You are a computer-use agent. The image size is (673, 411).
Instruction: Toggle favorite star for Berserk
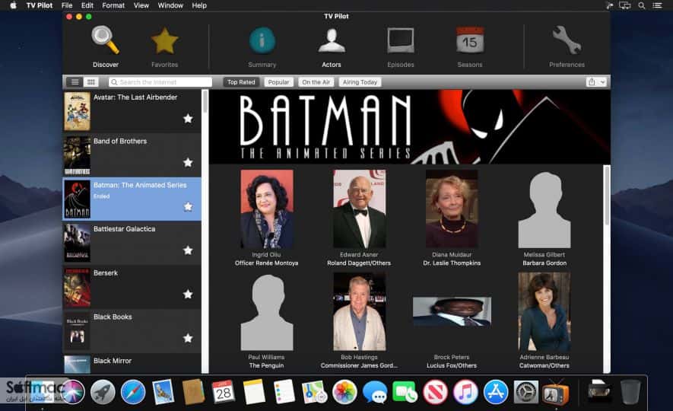[x=188, y=295]
